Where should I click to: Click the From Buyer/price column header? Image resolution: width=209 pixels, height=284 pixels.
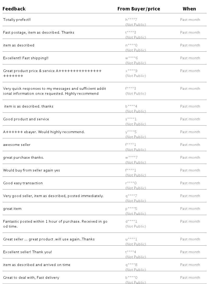tap(138, 9)
